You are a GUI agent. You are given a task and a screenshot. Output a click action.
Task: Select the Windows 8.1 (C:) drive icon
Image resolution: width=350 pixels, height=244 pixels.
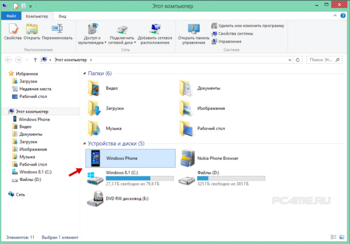click(95, 178)
